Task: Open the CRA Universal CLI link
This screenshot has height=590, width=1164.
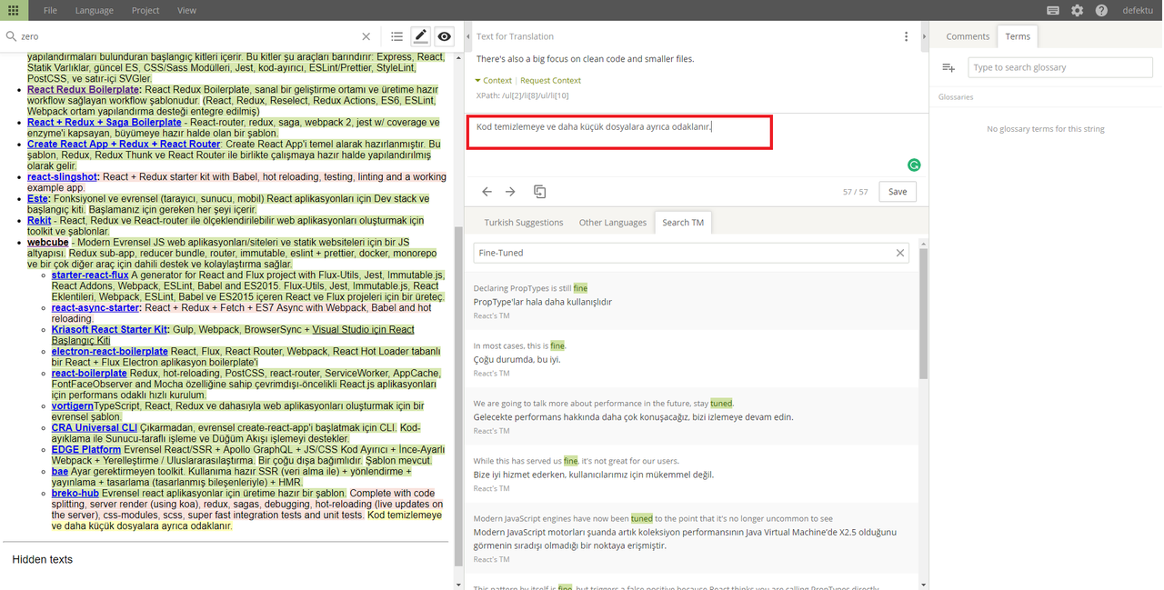Action: pos(95,427)
